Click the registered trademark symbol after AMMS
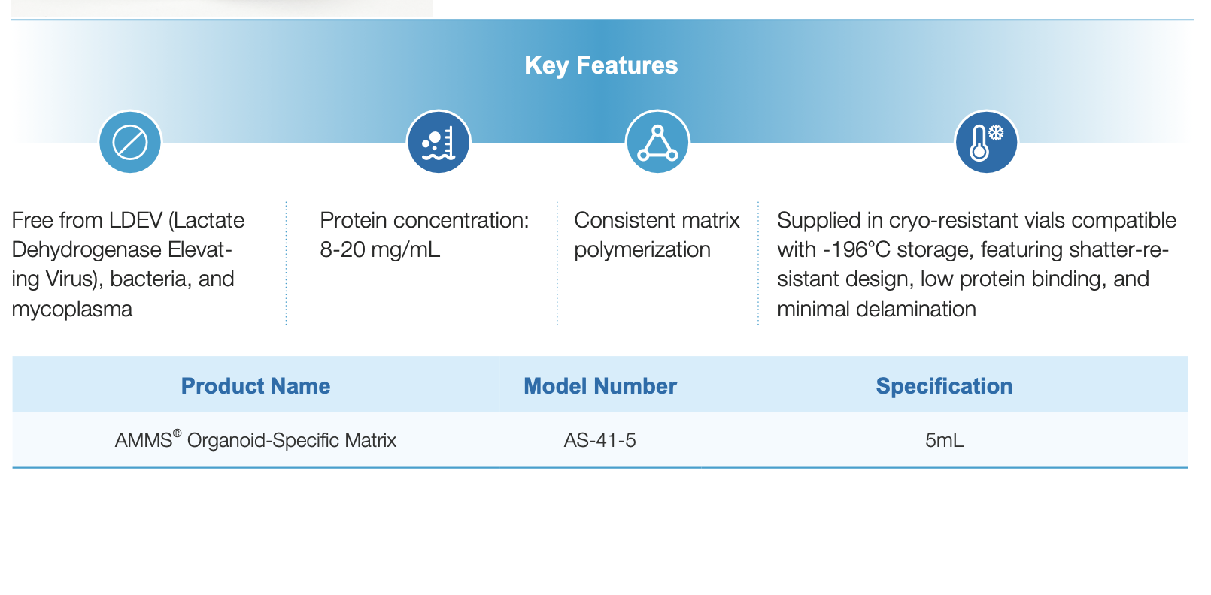This screenshot has width=1211, height=595. tap(178, 433)
